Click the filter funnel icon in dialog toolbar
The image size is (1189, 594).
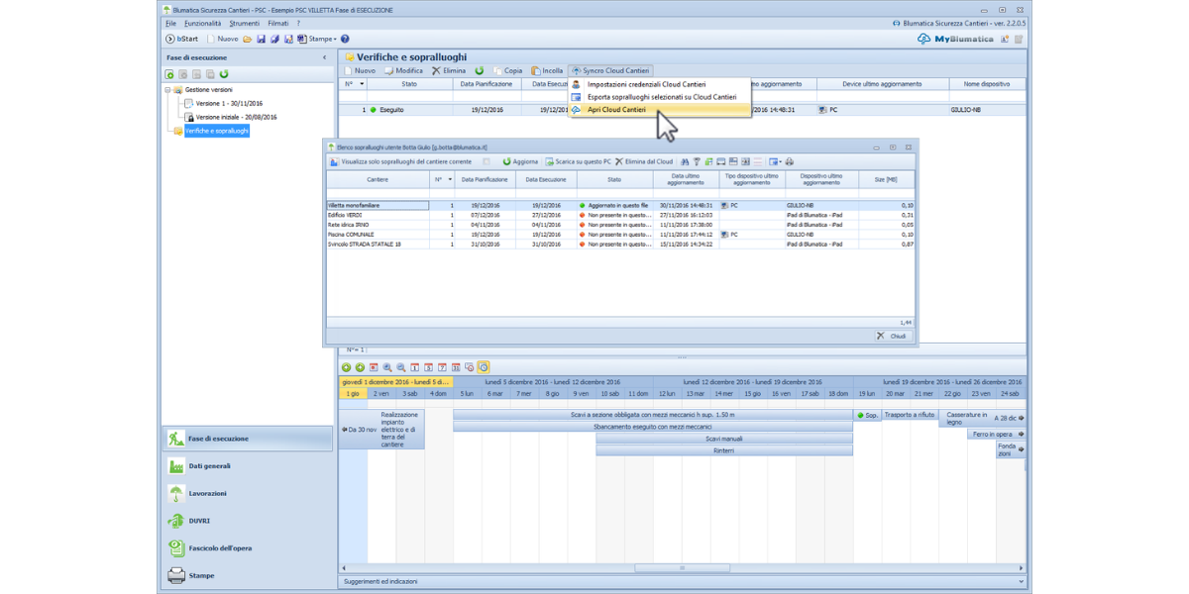point(697,161)
